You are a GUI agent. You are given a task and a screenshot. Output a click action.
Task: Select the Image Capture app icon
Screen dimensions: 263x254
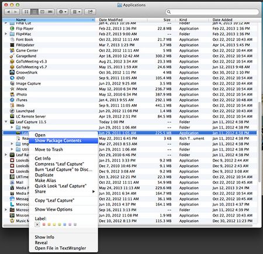click(x=12, y=84)
